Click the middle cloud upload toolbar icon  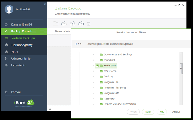[73, 24]
